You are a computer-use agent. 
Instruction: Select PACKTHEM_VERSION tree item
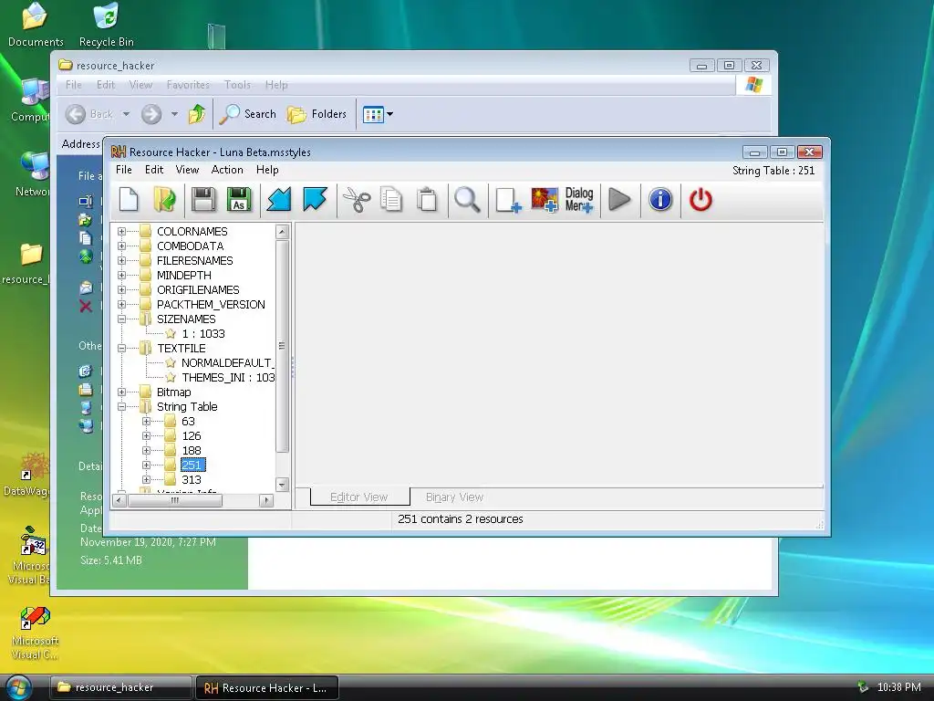point(211,304)
